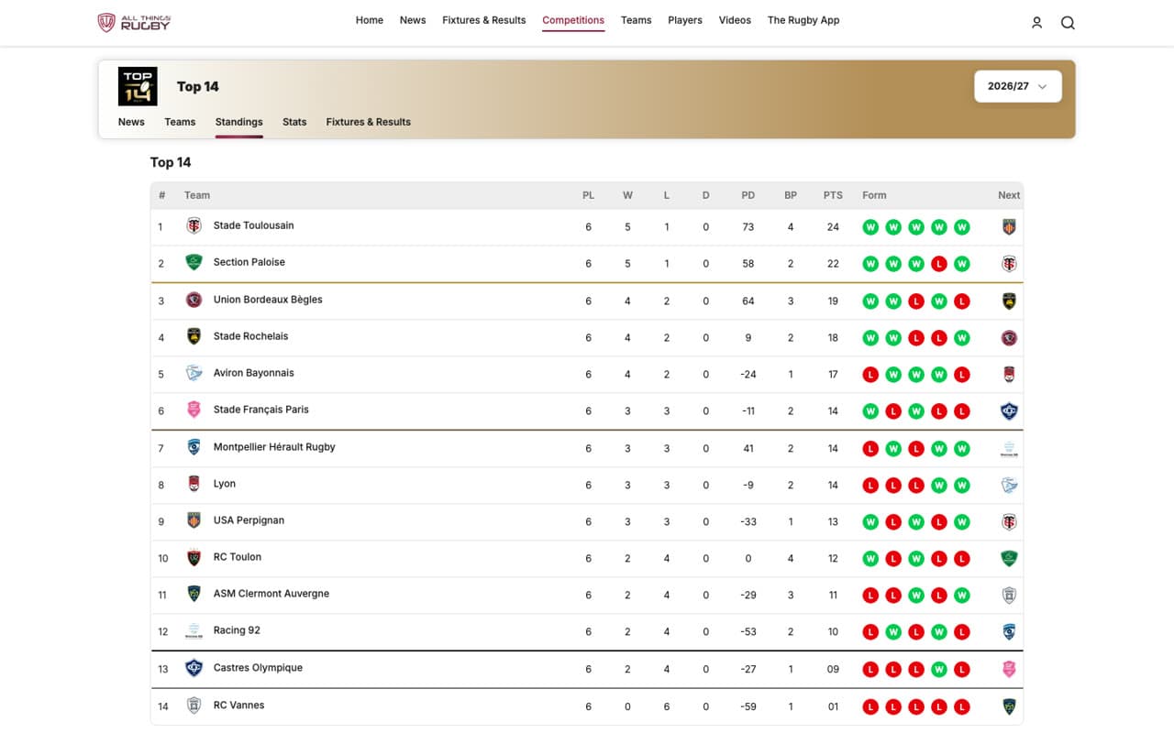Switch to the Standings tab
Screen dimensions: 1174x733
(239, 122)
